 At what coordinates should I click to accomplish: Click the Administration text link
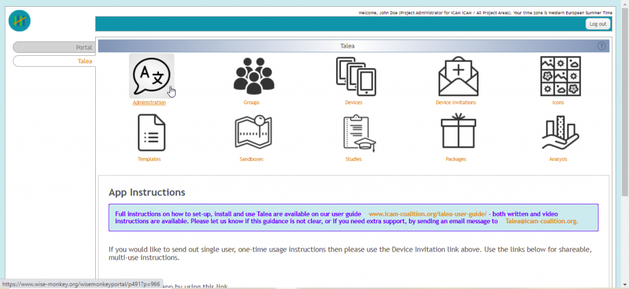[x=149, y=102]
